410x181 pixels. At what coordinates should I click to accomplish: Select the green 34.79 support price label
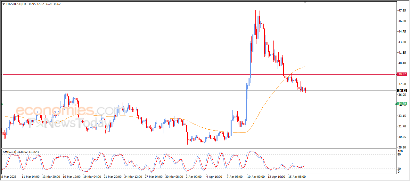[x=402, y=104]
